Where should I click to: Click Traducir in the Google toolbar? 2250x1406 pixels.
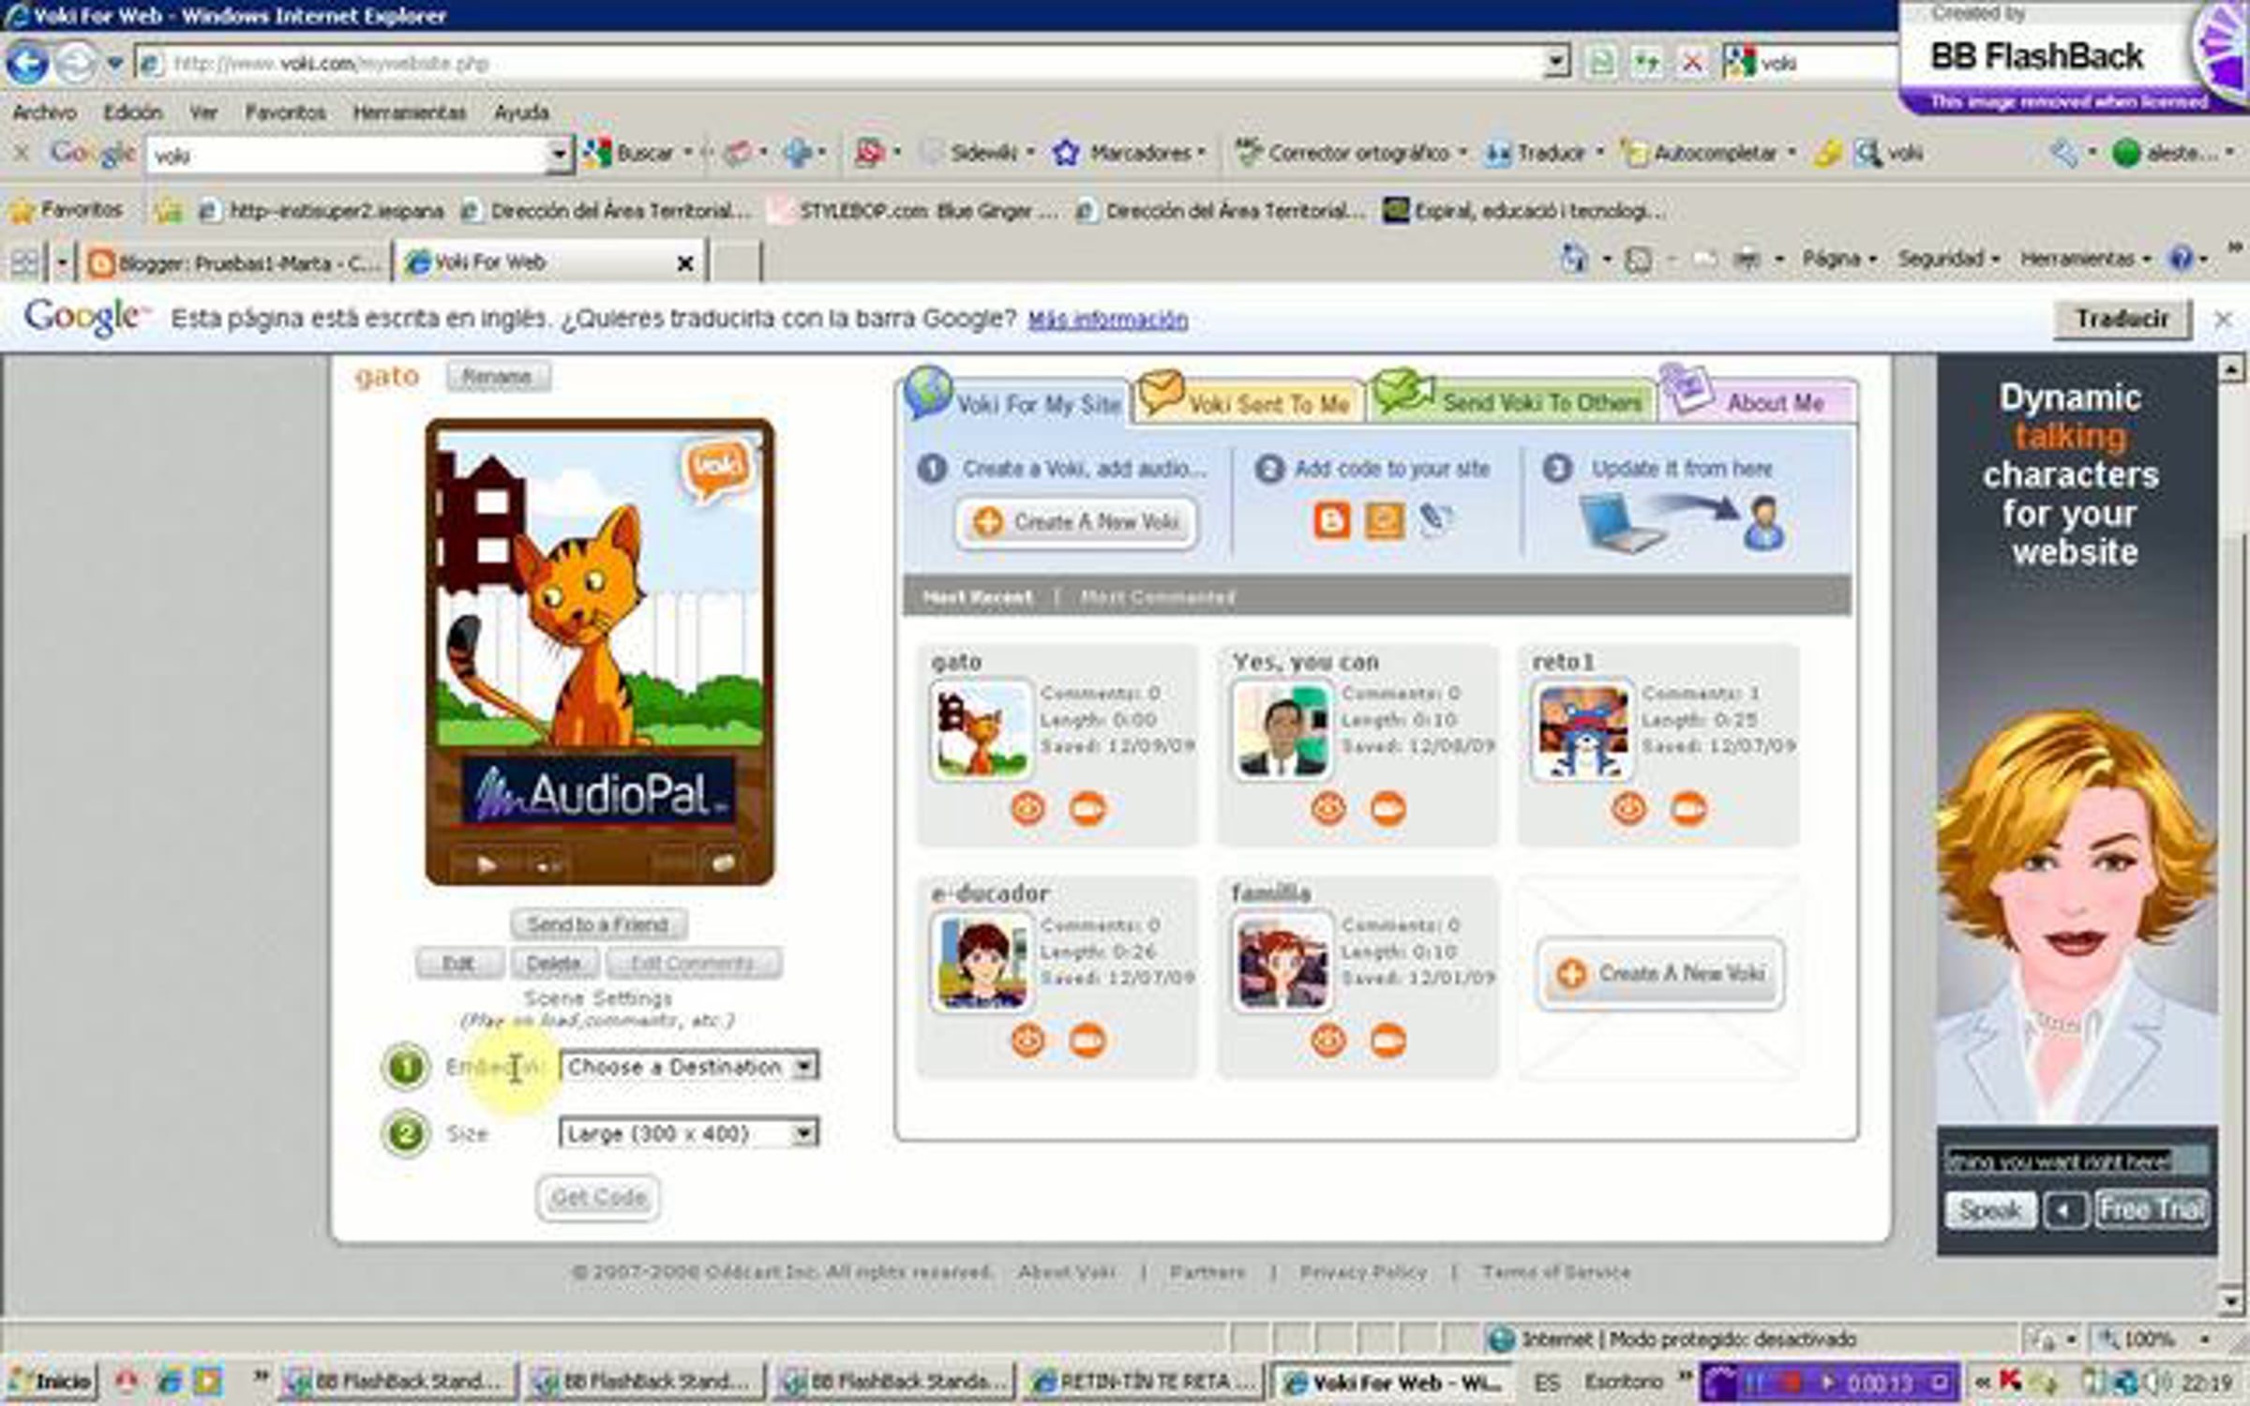[x=1544, y=153]
